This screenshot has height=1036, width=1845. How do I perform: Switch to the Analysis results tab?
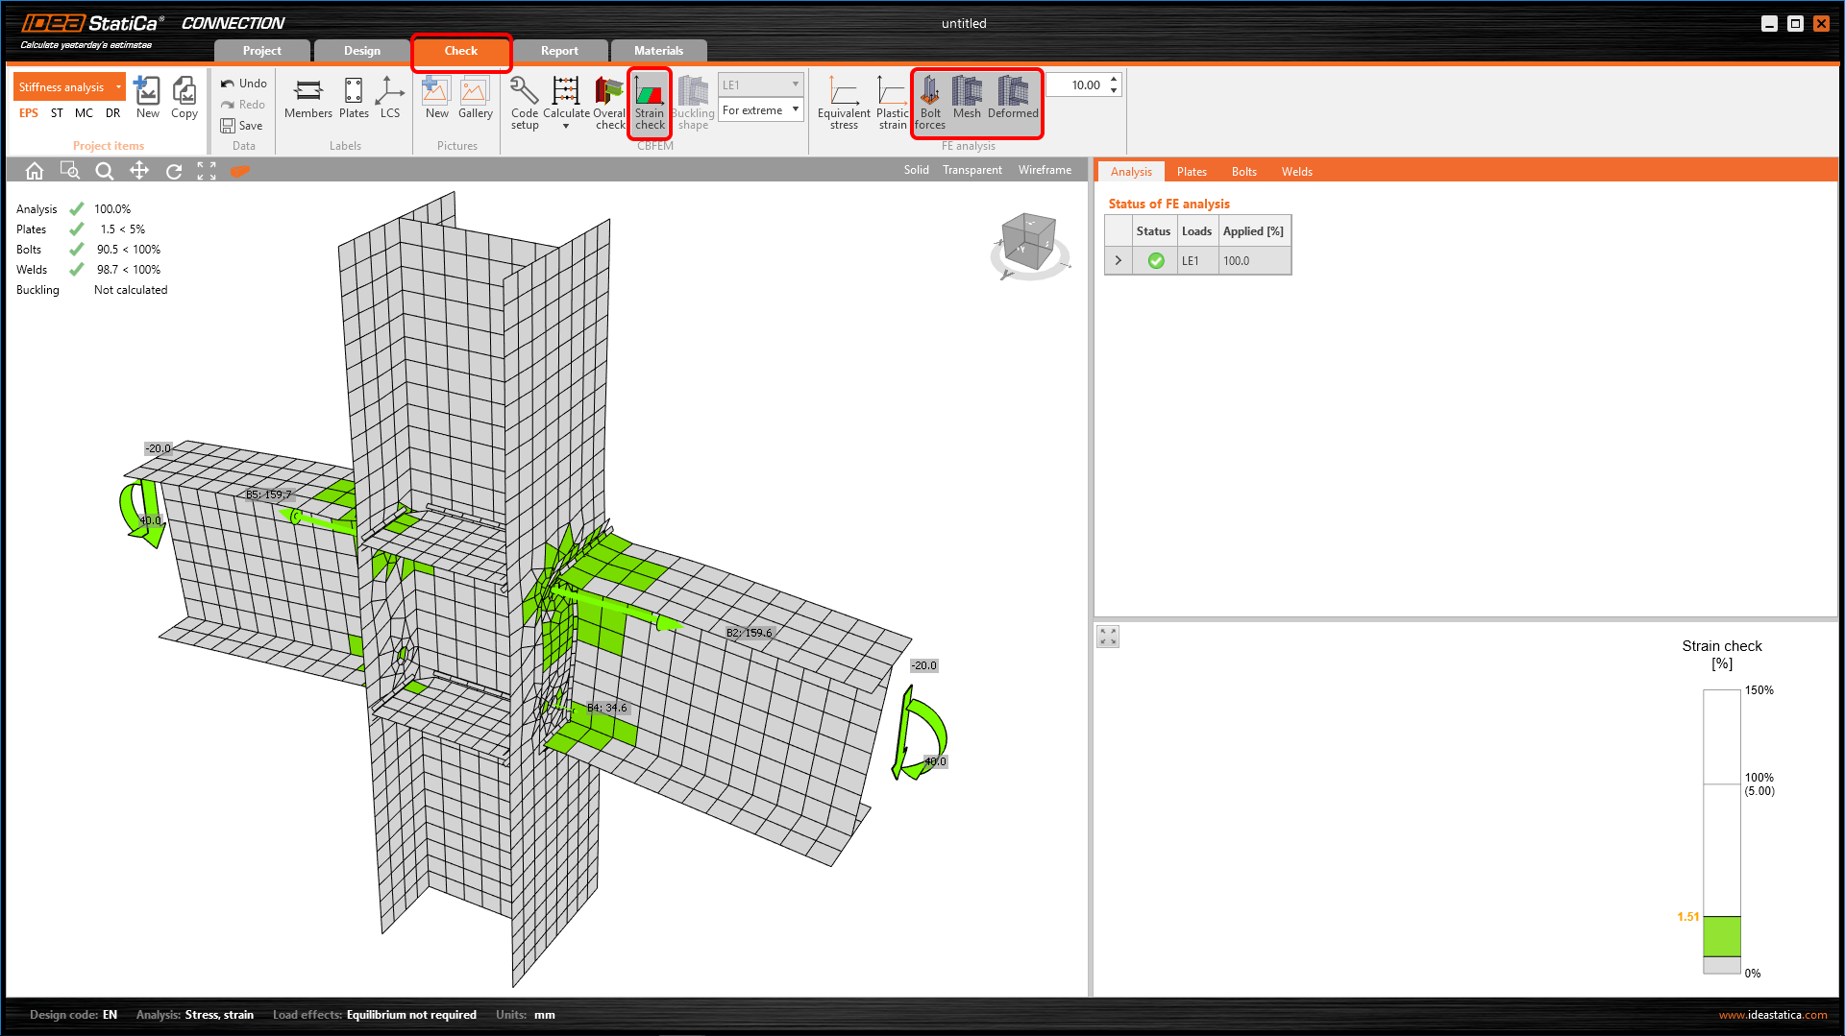pos(1131,172)
